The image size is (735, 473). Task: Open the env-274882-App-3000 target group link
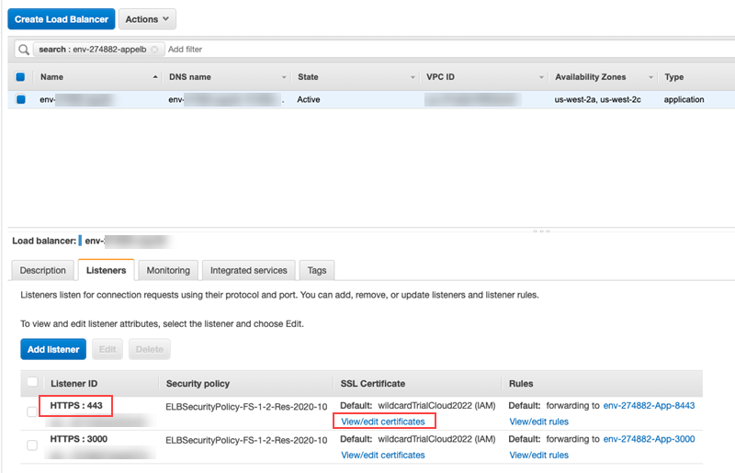point(649,440)
